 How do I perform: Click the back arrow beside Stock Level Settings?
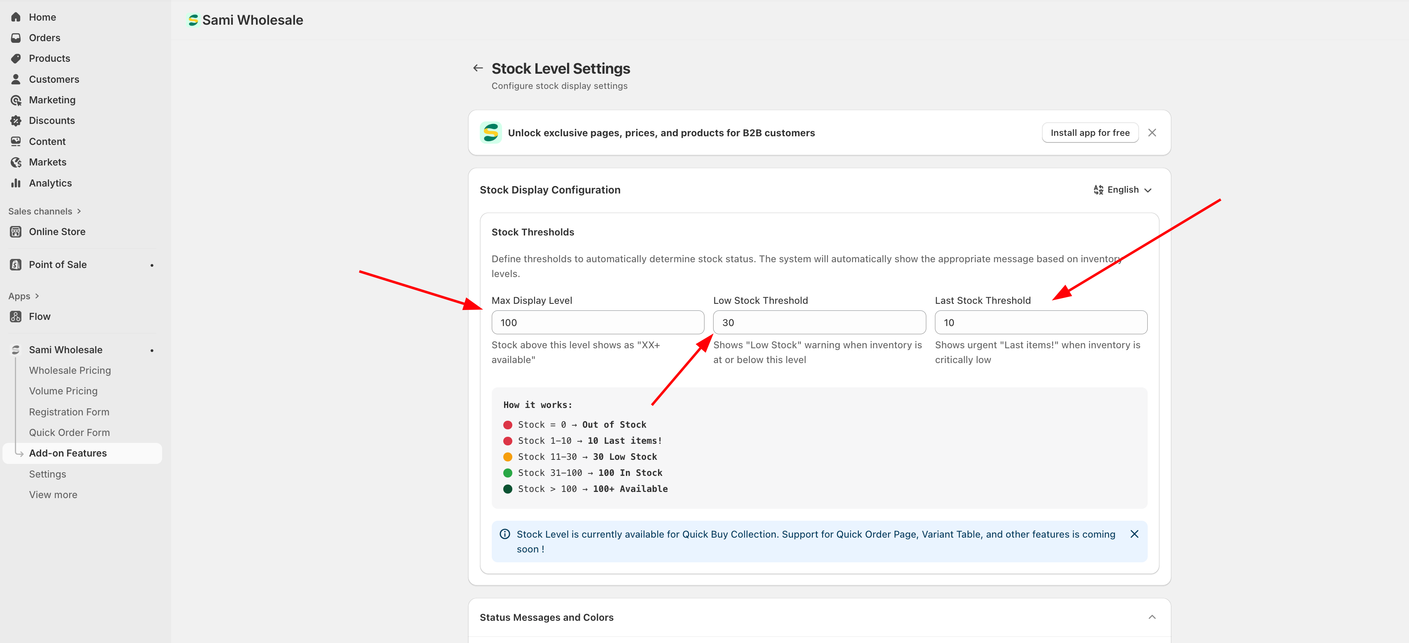coord(477,68)
